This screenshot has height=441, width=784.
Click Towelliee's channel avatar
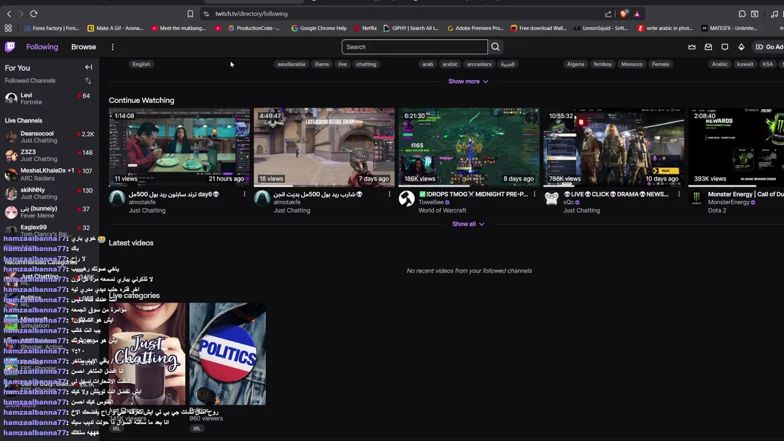[407, 198]
